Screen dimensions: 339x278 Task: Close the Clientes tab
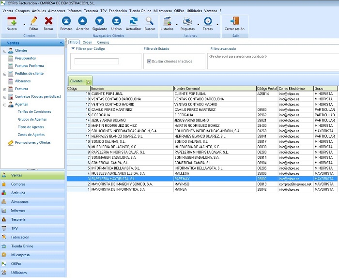tap(88, 82)
